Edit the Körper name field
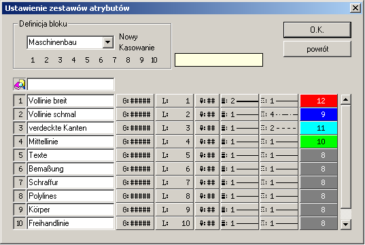 71,210
